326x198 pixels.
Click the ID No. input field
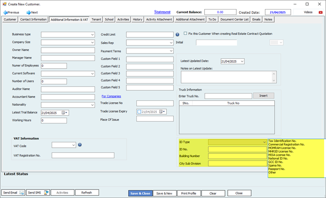click(x=237, y=150)
